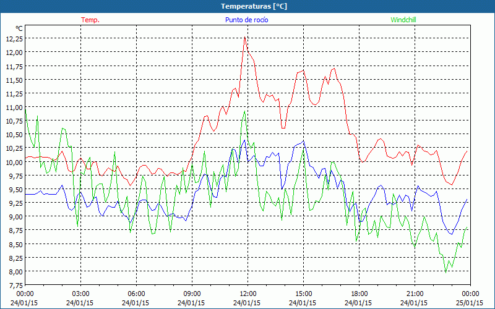Select the 8,75 y-axis value
This screenshot has width=495, height=309.
click(15, 231)
